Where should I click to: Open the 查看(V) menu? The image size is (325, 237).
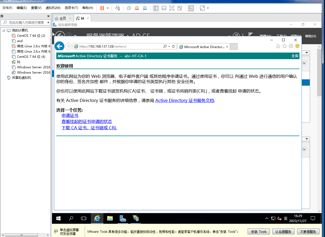(36, 8)
